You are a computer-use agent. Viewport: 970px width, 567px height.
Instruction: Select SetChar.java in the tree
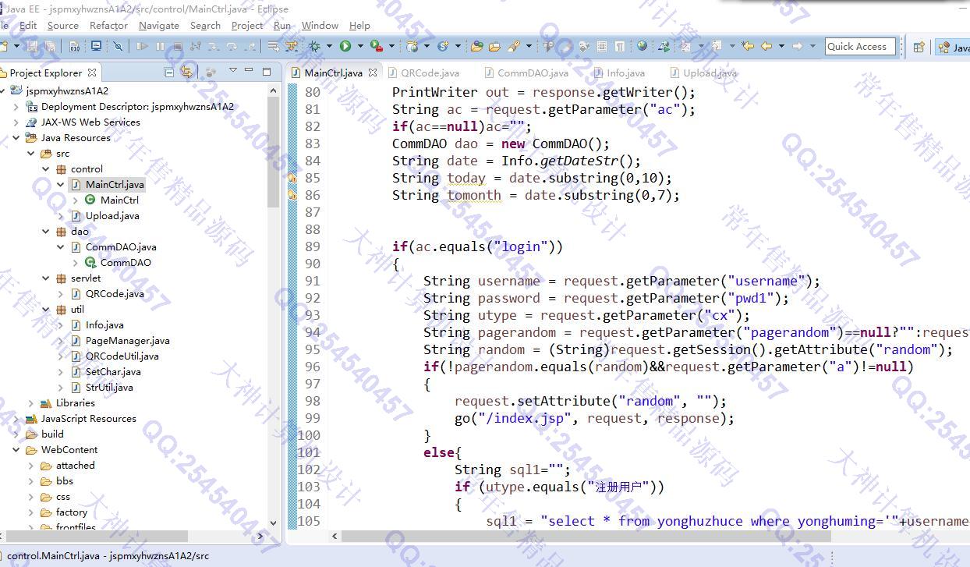tap(113, 372)
